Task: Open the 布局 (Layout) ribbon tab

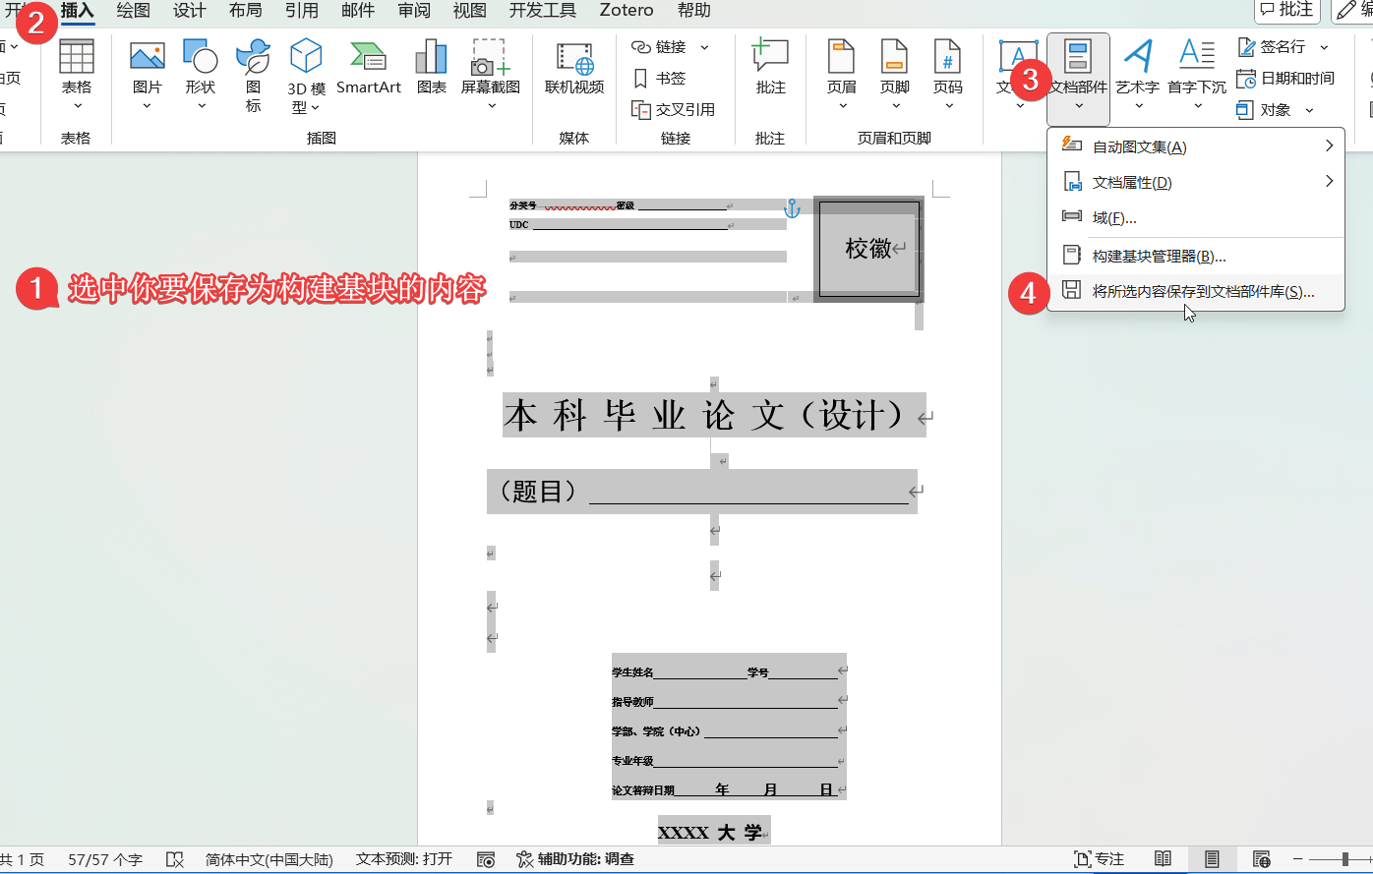Action: [245, 11]
